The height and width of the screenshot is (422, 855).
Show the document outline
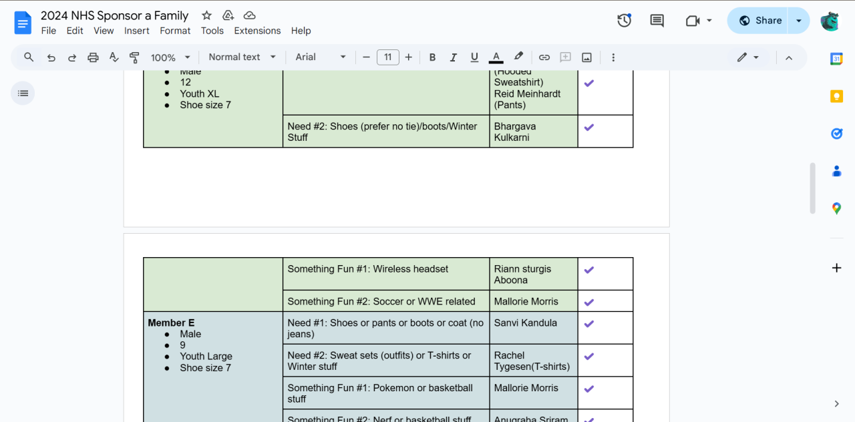pos(23,93)
